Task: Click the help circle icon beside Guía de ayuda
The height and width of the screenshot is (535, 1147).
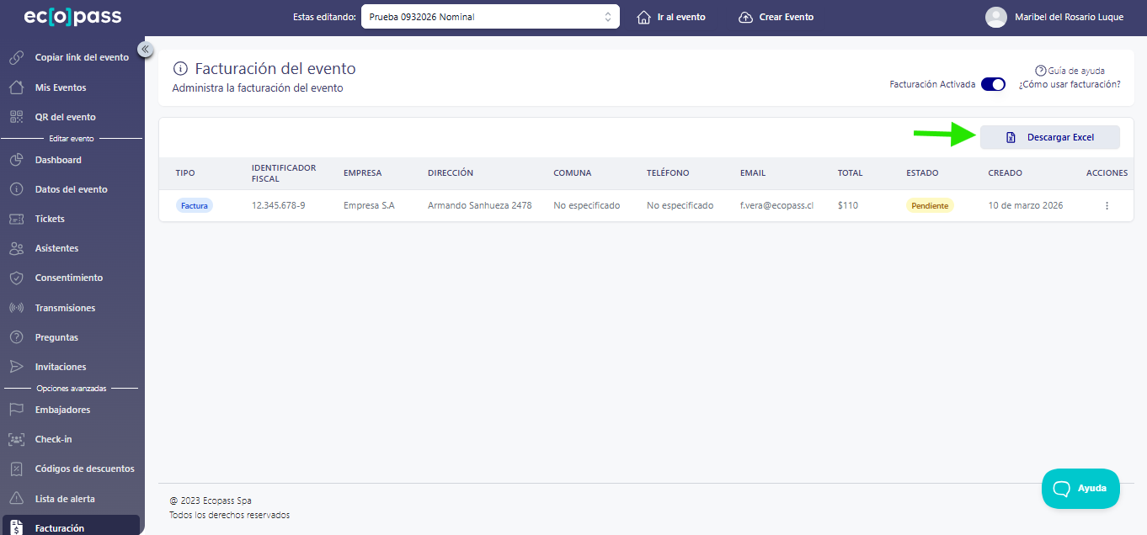Action: [x=1041, y=71]
